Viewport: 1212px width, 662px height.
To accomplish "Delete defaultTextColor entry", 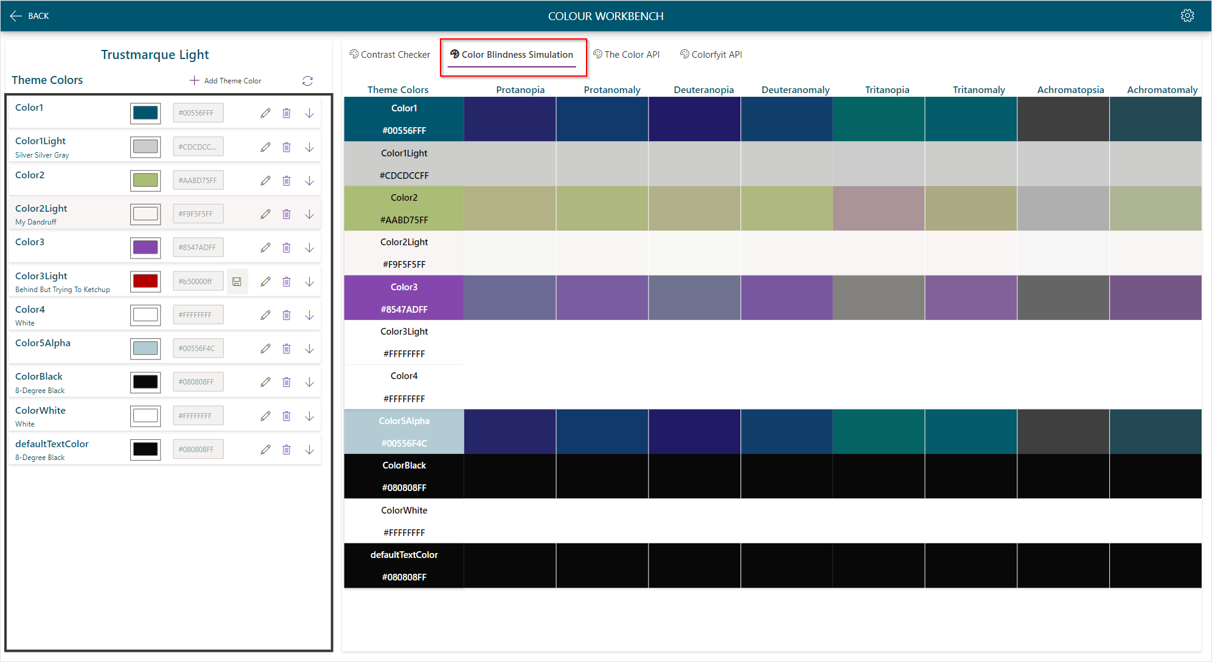I will click(287, 450).
